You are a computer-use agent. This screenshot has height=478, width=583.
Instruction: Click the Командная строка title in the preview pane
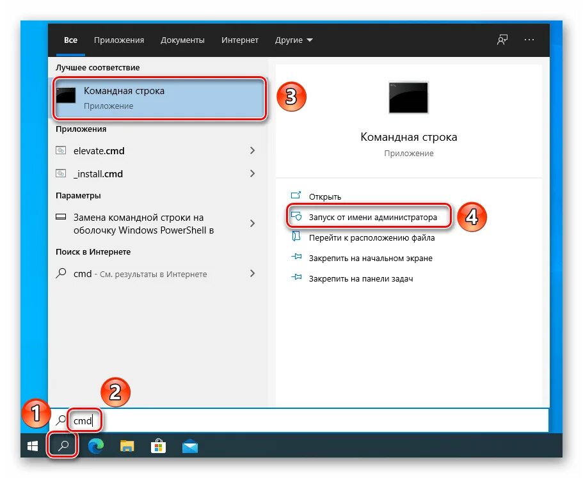click(x=409, y=137)
